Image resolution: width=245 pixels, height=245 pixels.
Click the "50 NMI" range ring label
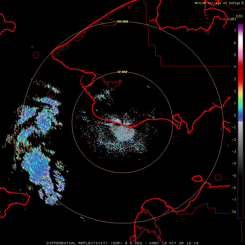pos(122,72)
